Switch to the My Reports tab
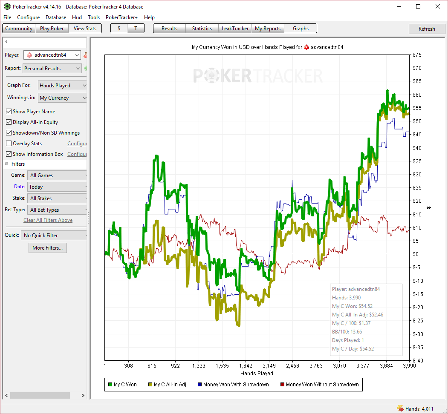 pos(268,29)
